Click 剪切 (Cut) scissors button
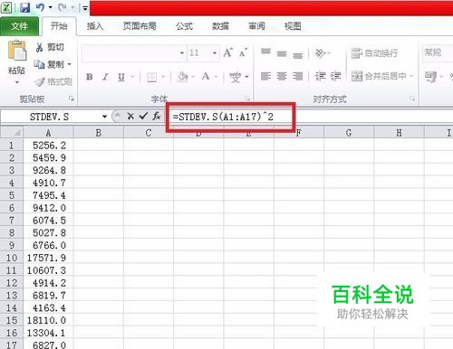This screenshot has height=349, width=453. tap(50, 47)
